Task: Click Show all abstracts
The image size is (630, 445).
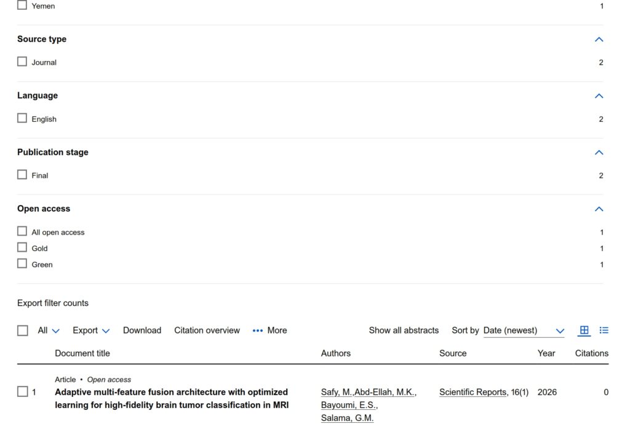Action: 404,331
